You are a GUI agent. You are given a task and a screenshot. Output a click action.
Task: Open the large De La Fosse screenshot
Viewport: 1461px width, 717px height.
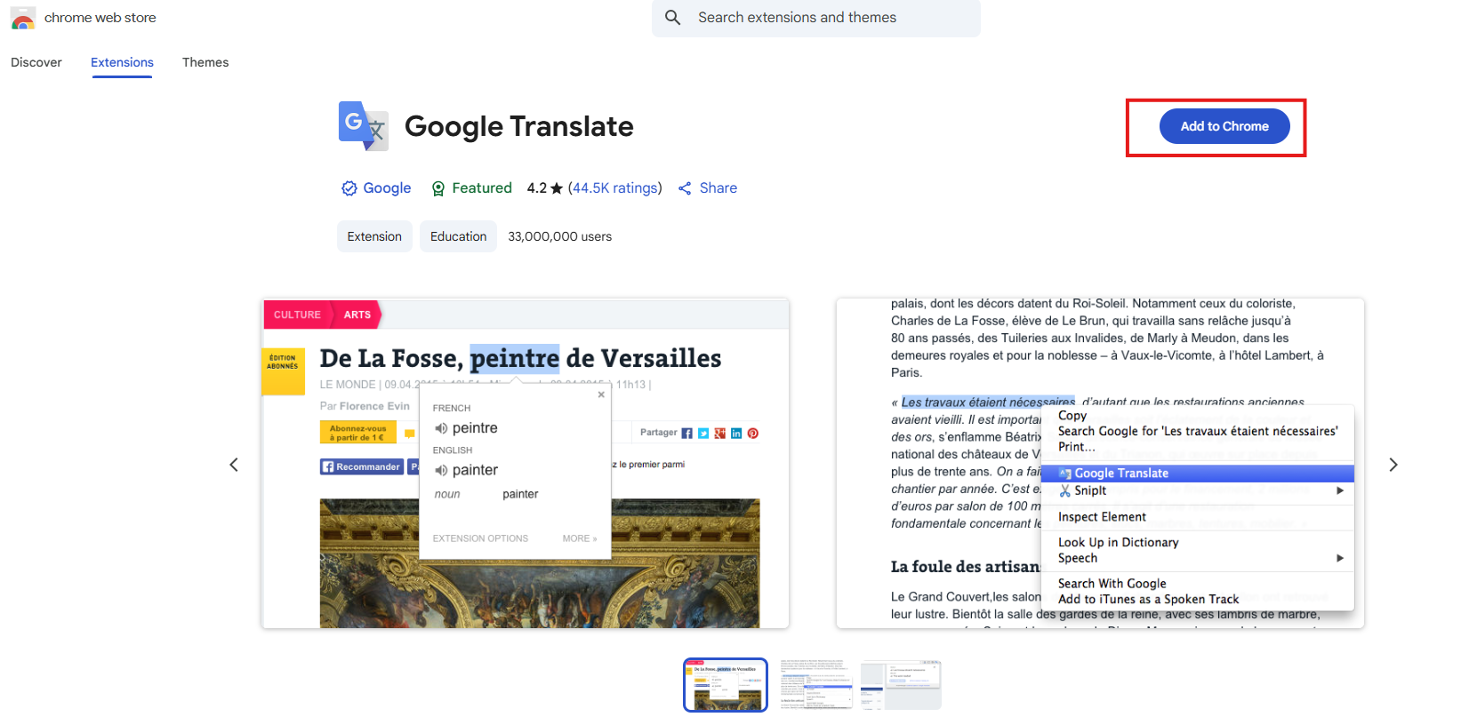pyautogui.click(x=526, y=464)
